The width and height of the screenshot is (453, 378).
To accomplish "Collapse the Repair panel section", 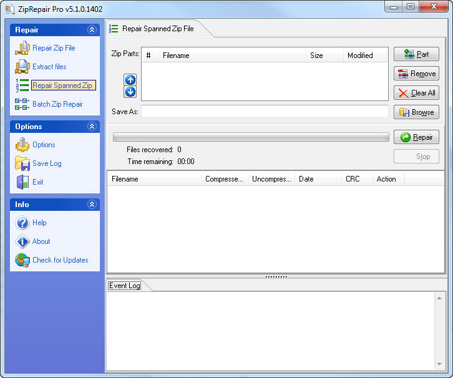I will click(x=92, y=30).
